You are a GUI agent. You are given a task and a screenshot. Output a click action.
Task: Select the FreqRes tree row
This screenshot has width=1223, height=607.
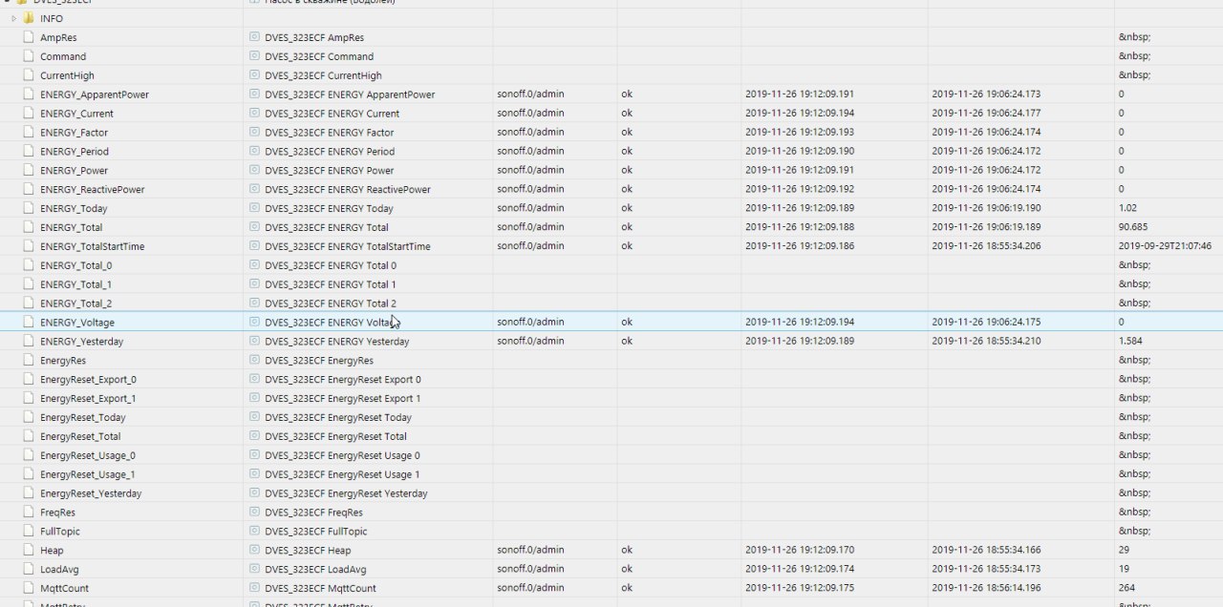point(611,513)
